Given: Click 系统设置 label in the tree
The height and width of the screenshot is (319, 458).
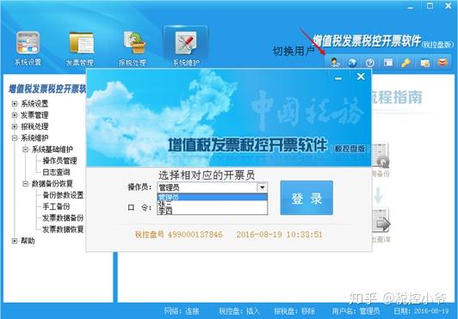Looking at the screenshot, I should 34,103.
